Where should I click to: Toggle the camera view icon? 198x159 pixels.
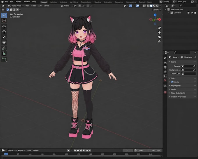point(159,37)
